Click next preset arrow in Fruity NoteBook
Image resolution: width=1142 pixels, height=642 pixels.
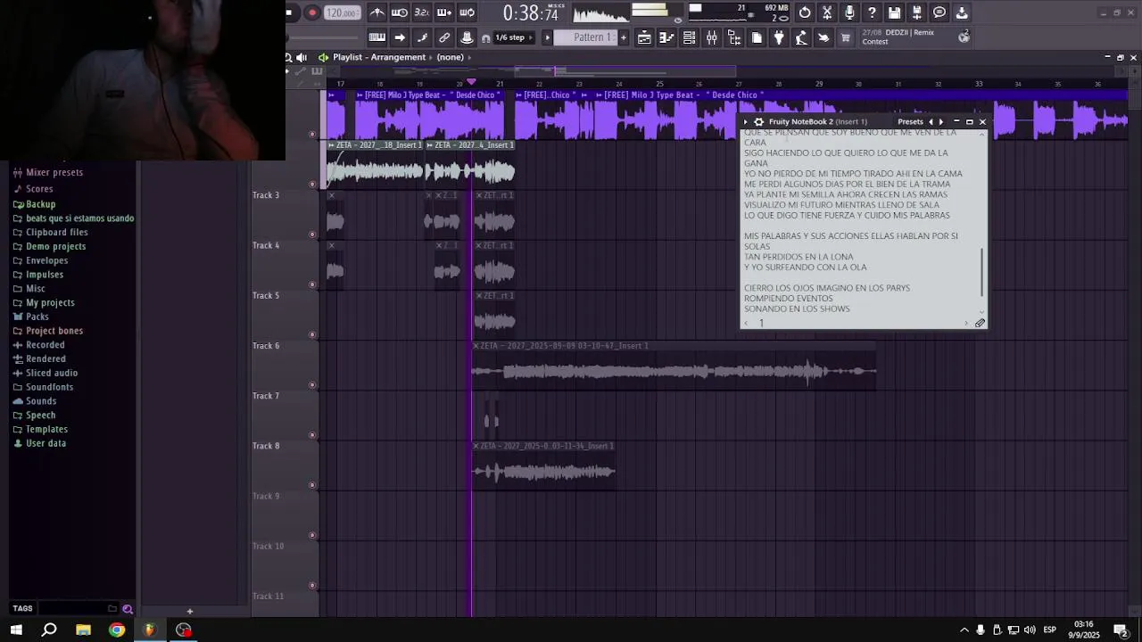coord(941,121)
